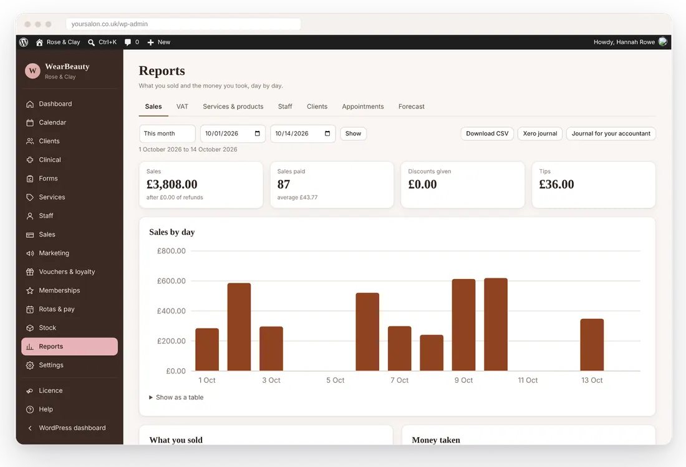Click the Show button
Screen dimensions: 686x467
[353, 134]
